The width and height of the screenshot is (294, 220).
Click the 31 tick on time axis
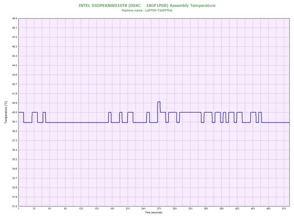34,209
